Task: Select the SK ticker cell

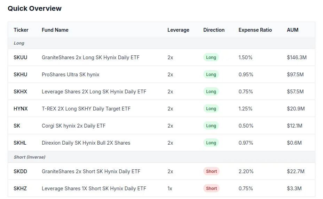Action: tap(17, 126)
